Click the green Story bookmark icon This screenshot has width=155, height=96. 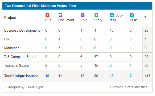[96, 15]
